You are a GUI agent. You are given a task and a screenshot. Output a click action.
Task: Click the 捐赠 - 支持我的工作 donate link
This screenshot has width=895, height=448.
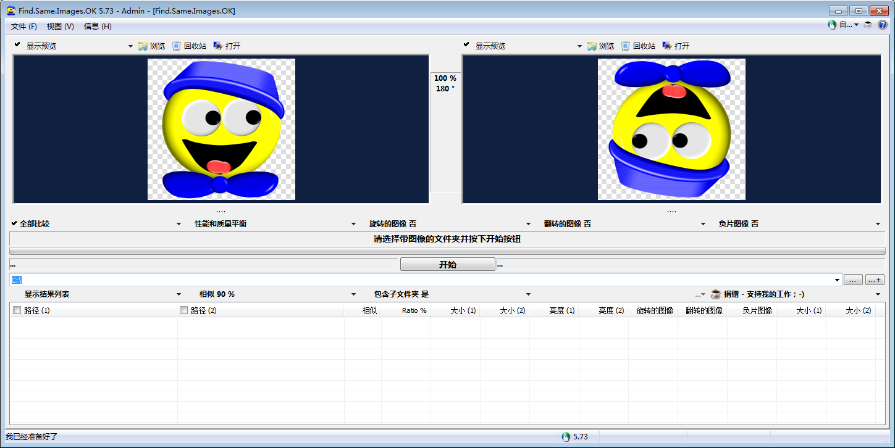763,294
